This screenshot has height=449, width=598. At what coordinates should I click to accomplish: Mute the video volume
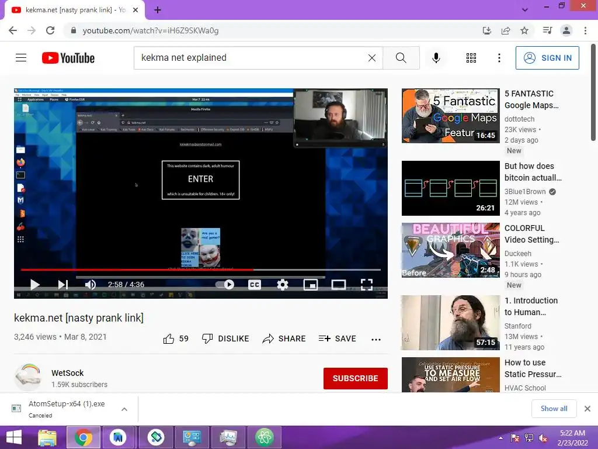(x=91, y=285)
